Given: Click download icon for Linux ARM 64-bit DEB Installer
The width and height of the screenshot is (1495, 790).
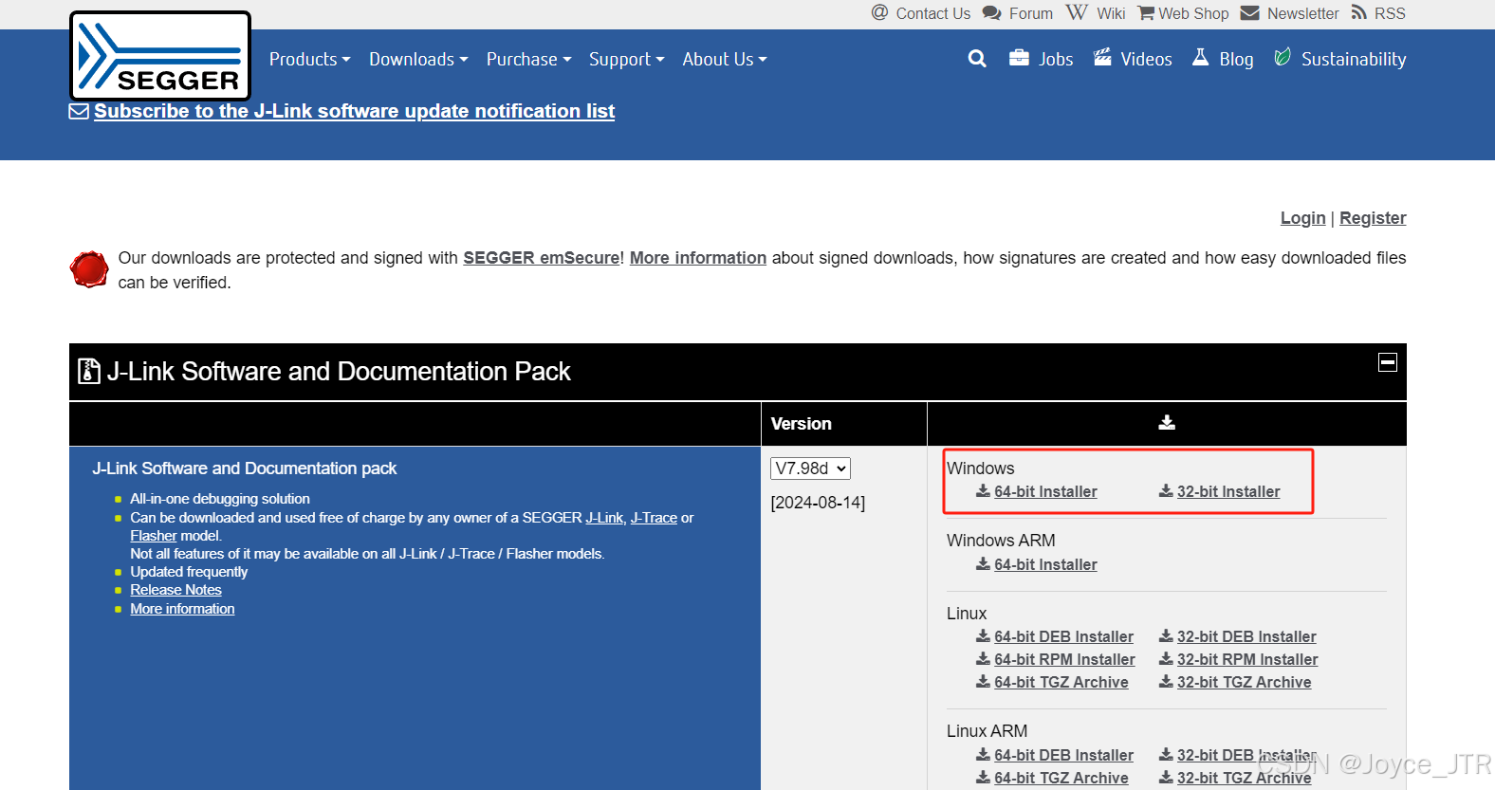Looking at the screenshot, I should click(x=983, y=754).
